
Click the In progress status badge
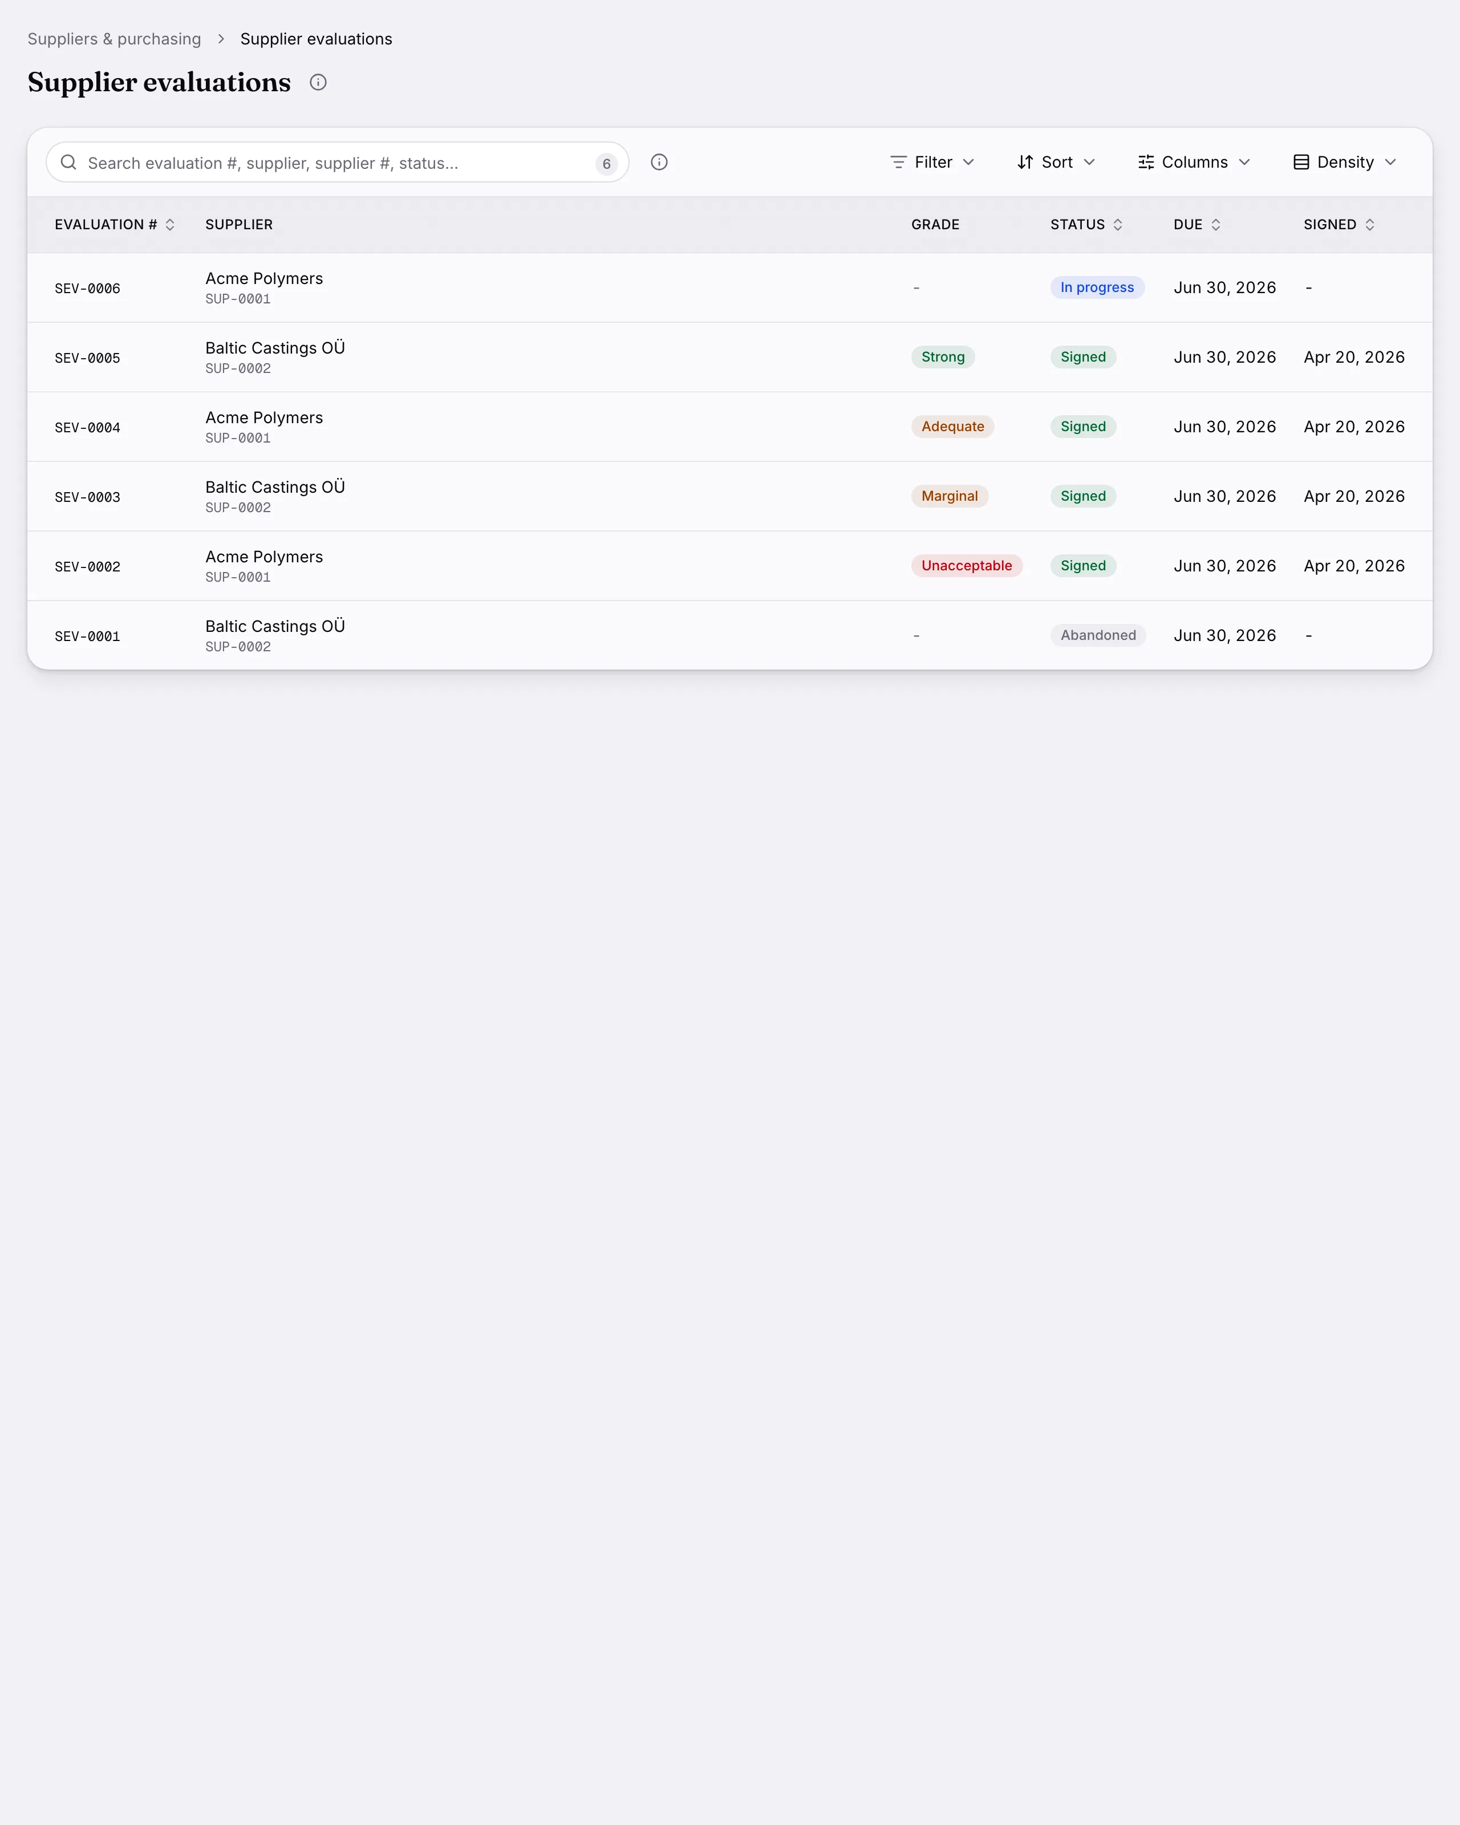click(1098, 287)
